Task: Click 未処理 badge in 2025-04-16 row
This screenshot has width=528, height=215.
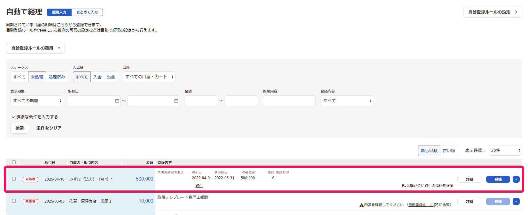Action: tap(30, 179)
